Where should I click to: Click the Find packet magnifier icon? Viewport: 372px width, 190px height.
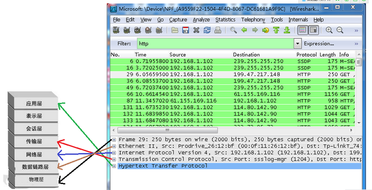pyautogui.click(x=233, y=30)
